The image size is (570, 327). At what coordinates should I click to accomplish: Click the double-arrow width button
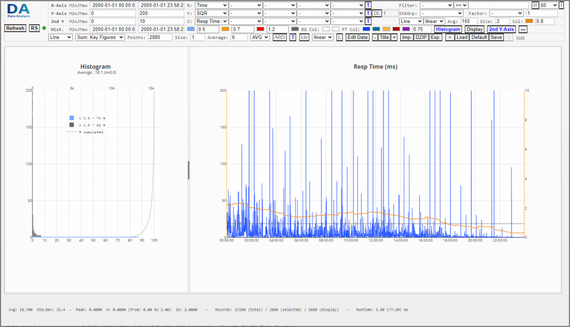click(523, 29)
